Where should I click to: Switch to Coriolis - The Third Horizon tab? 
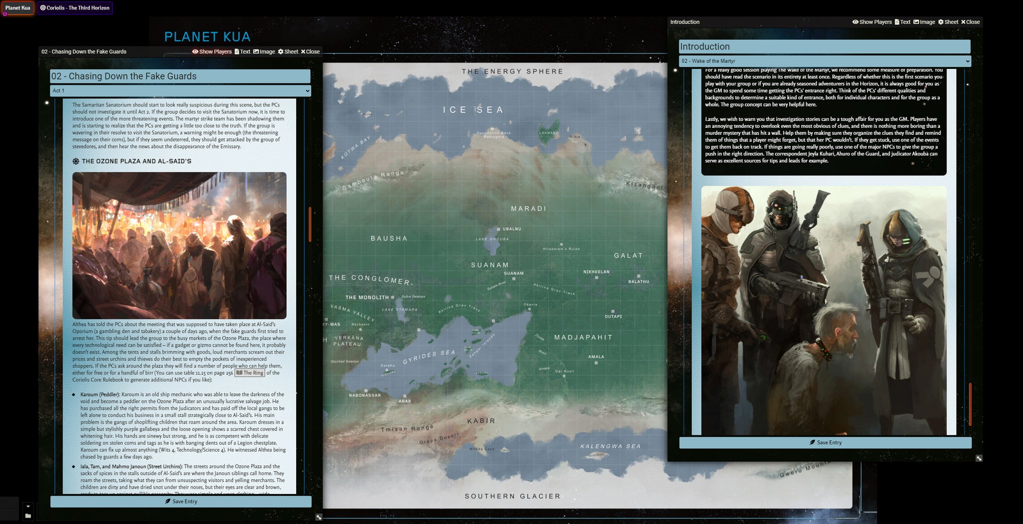(x=75, y=8)
